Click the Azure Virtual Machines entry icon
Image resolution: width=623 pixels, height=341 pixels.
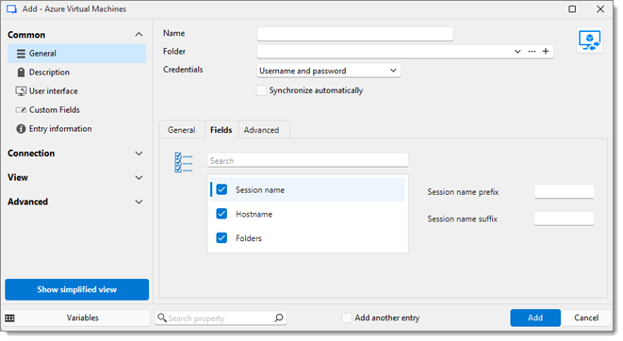coord(590,41)
